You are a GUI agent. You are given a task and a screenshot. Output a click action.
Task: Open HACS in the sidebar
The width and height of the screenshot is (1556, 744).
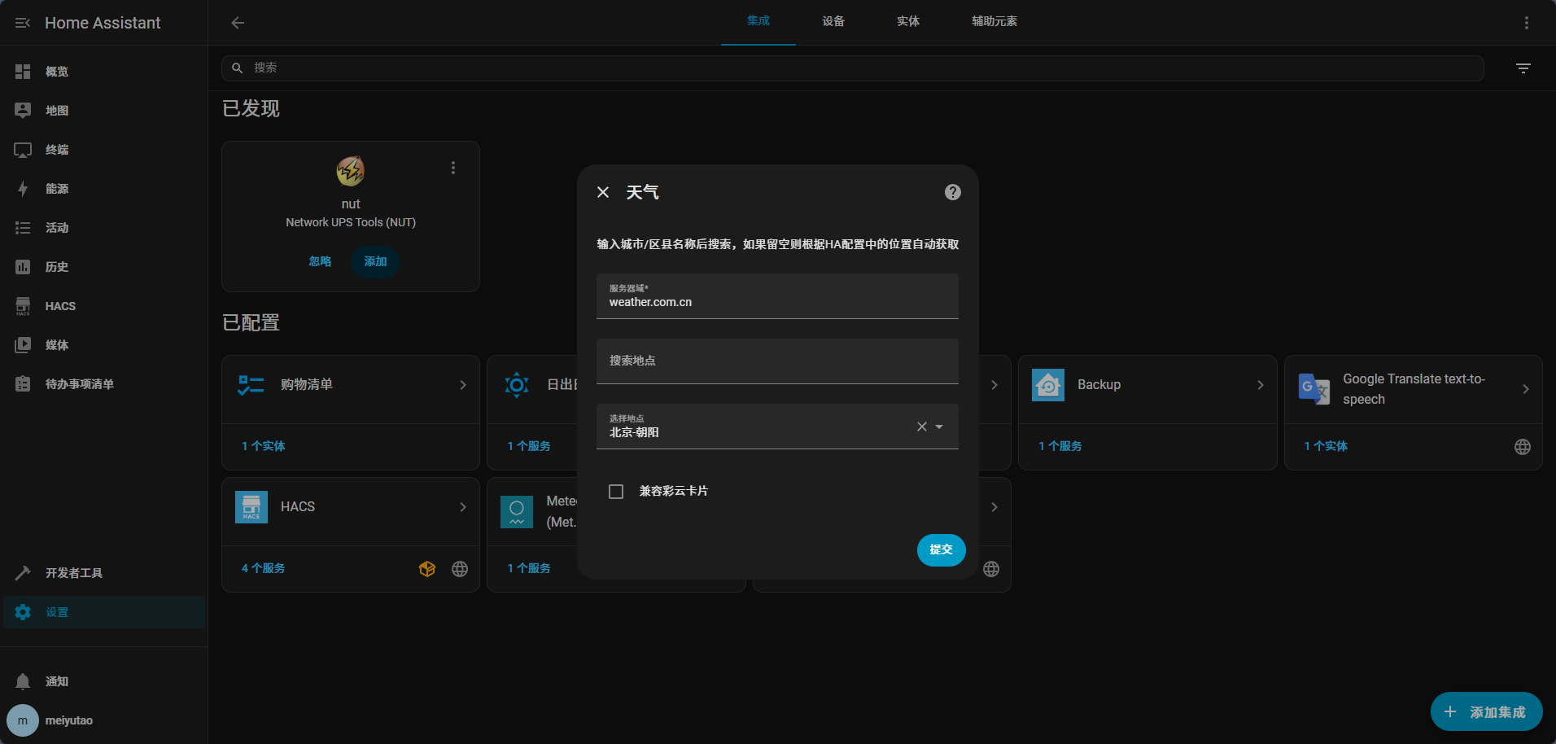(60, 306)
